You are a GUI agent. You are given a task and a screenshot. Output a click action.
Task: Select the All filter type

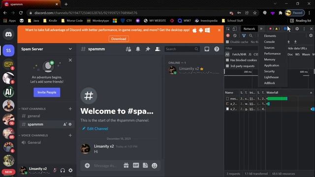(x=227, y=55)
